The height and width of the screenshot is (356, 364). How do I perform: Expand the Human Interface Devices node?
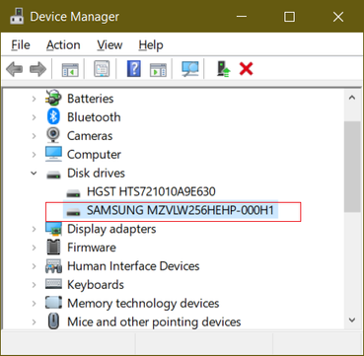click(34, 266)
